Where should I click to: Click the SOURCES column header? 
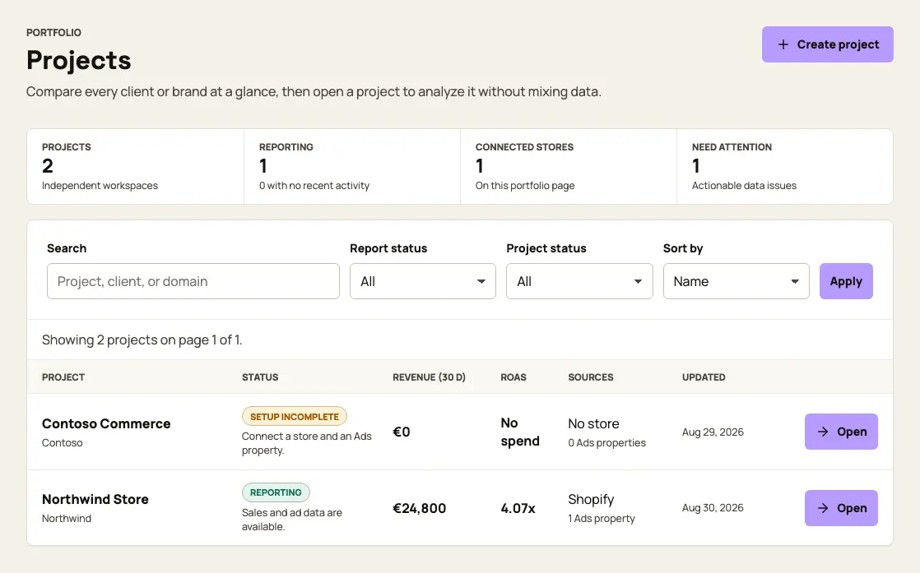click(590, 377)
